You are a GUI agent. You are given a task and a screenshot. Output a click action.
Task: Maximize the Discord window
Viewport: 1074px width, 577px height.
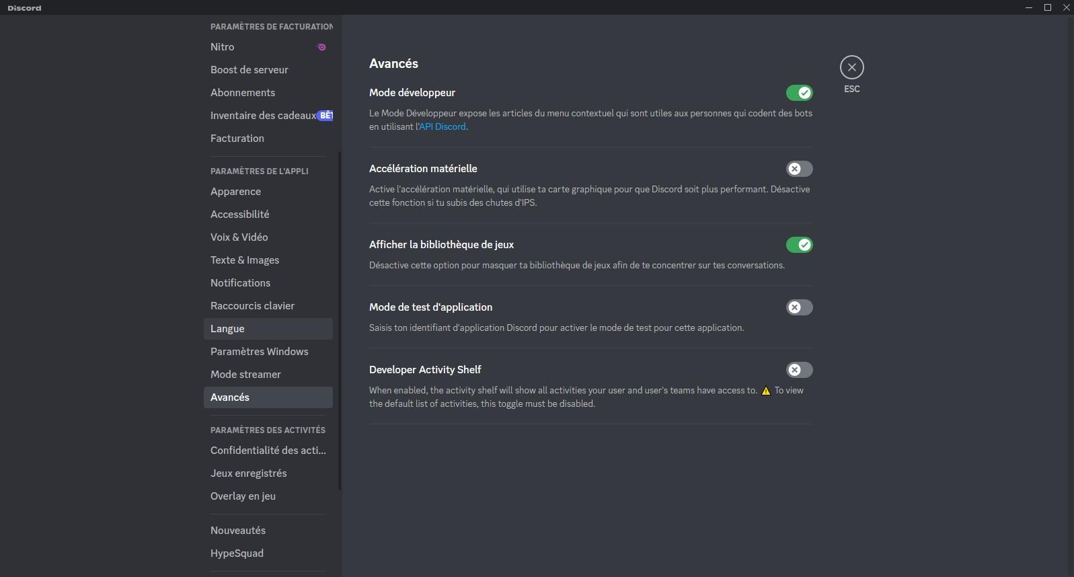tap(1048, 7)
